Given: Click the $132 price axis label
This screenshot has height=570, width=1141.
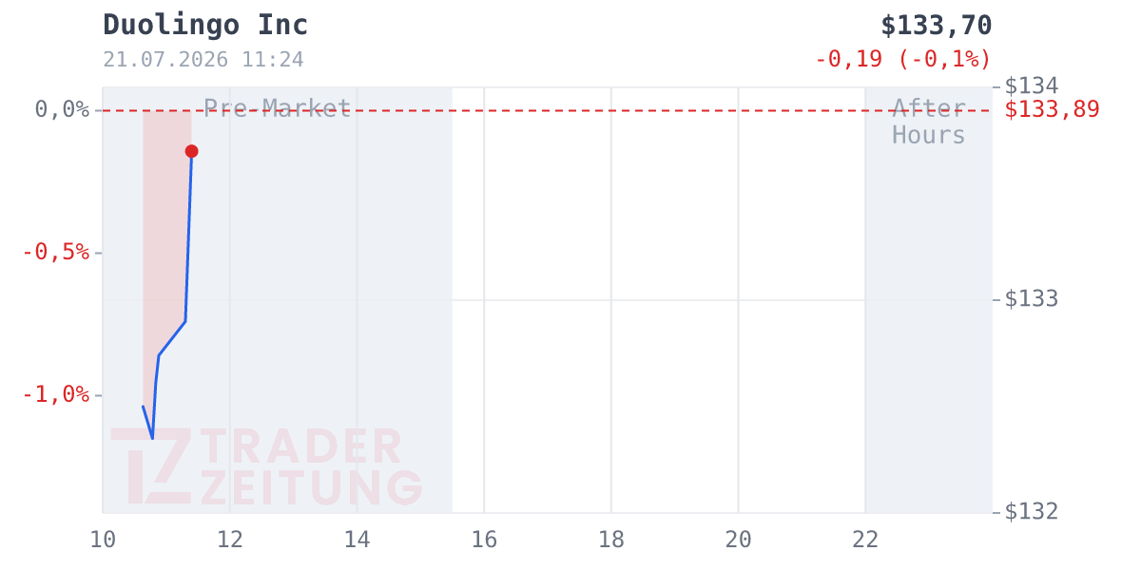Looking at the screenshot, I should (x=1032, y=512).
